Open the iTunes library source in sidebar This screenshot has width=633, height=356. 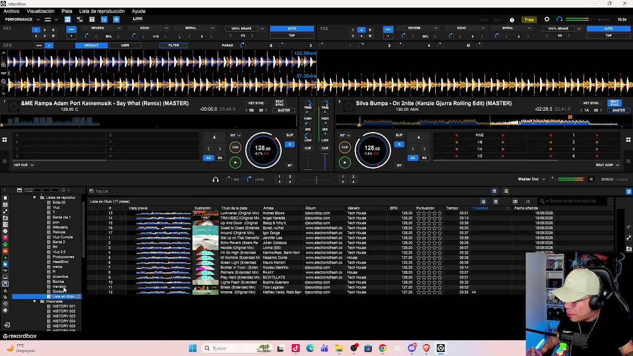[5, 231]
